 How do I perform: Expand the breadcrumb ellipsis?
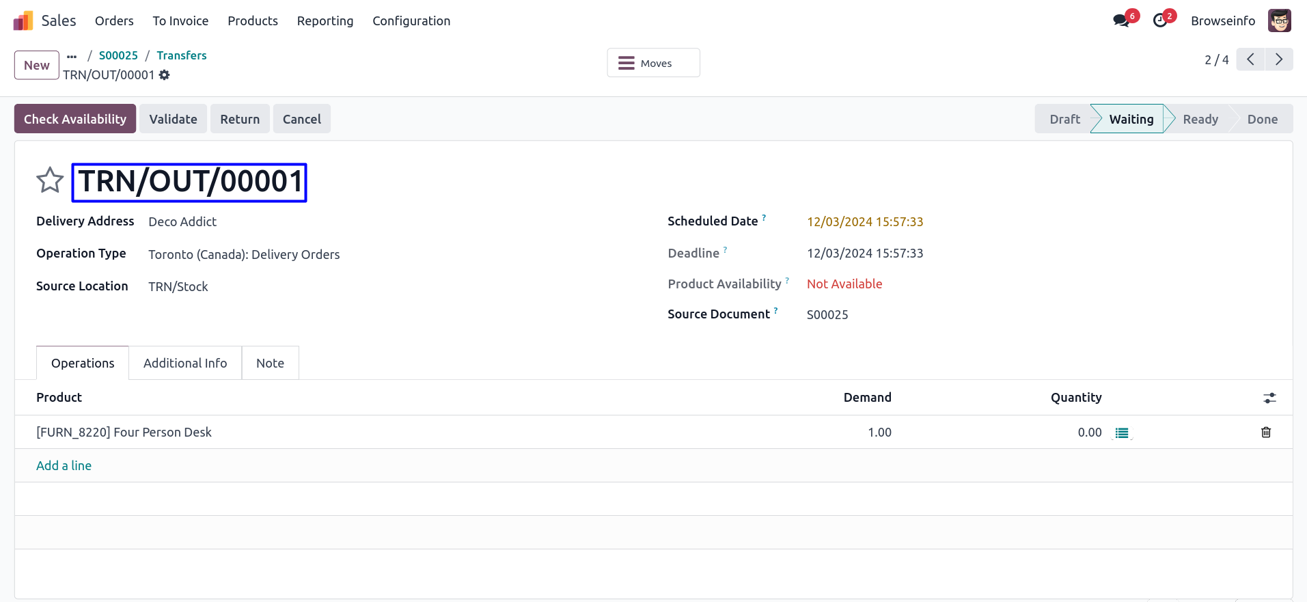click(72, 56)
